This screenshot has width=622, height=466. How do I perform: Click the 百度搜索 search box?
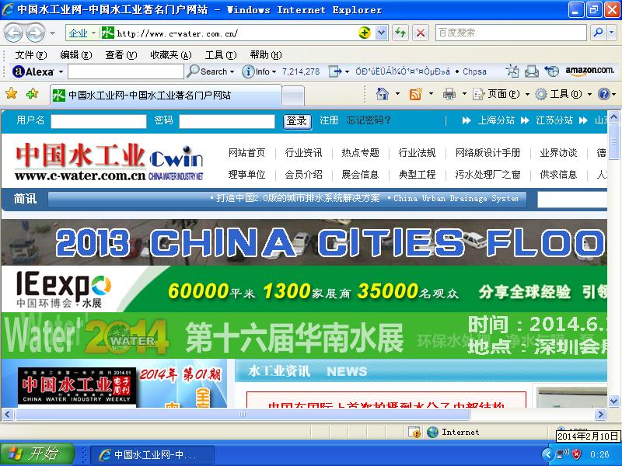pyautogui.click(x=511, y=33)
